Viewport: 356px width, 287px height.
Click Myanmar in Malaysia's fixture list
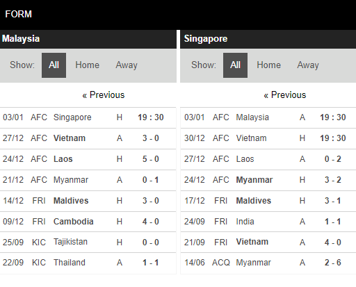[71, 180]
